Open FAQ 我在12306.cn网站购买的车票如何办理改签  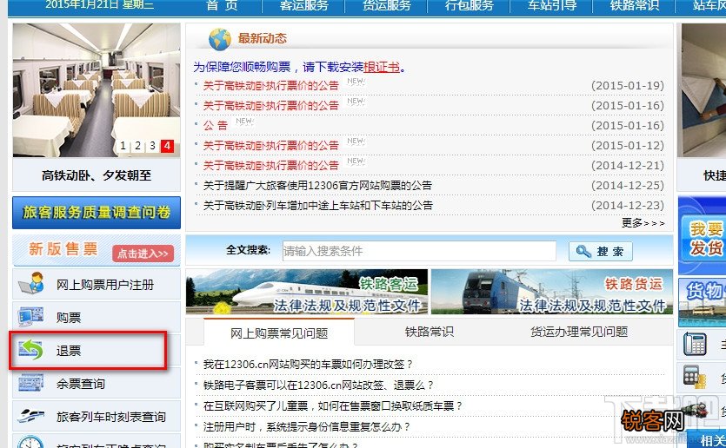[x=308, y=365]
